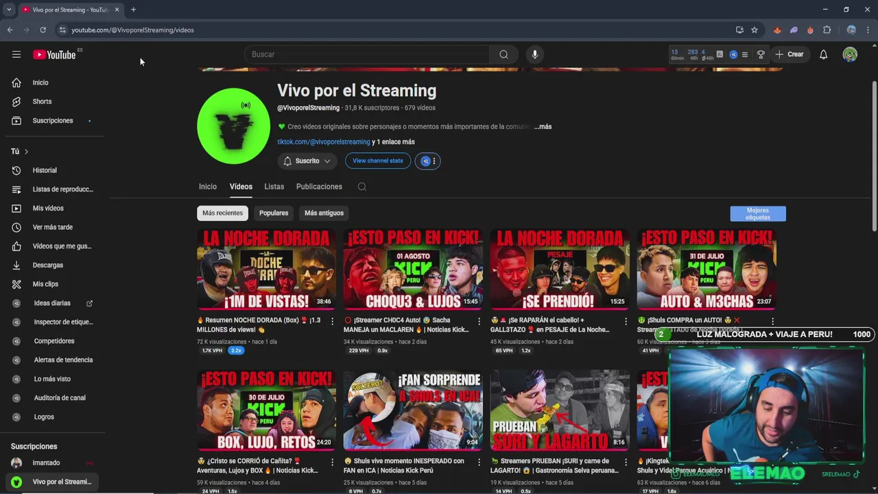This screenshot has width=878, height=494.
Task: Reload the page
Action: (43, 30)
